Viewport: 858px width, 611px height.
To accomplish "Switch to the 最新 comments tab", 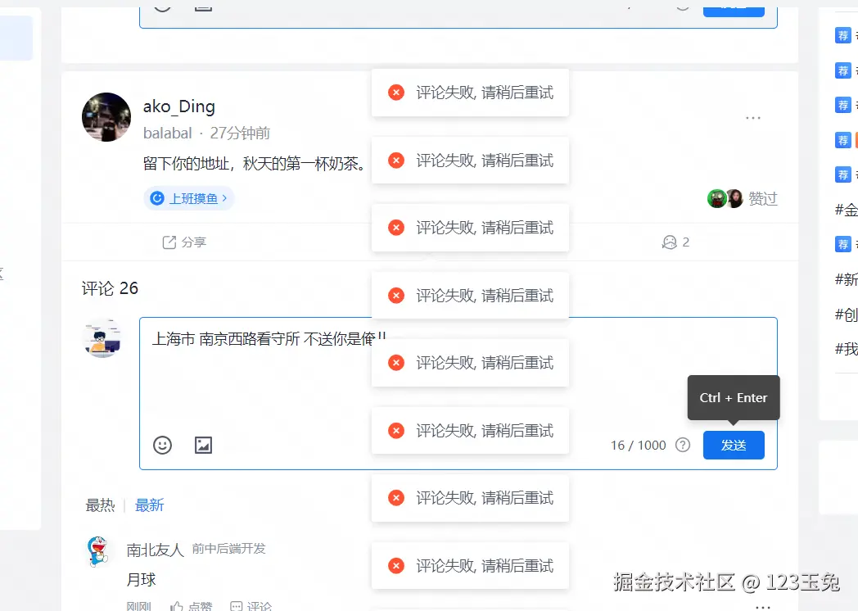I will point(149,505).
